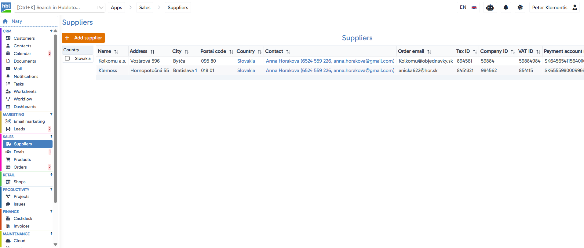Toggle the theme sun icon

520,7
